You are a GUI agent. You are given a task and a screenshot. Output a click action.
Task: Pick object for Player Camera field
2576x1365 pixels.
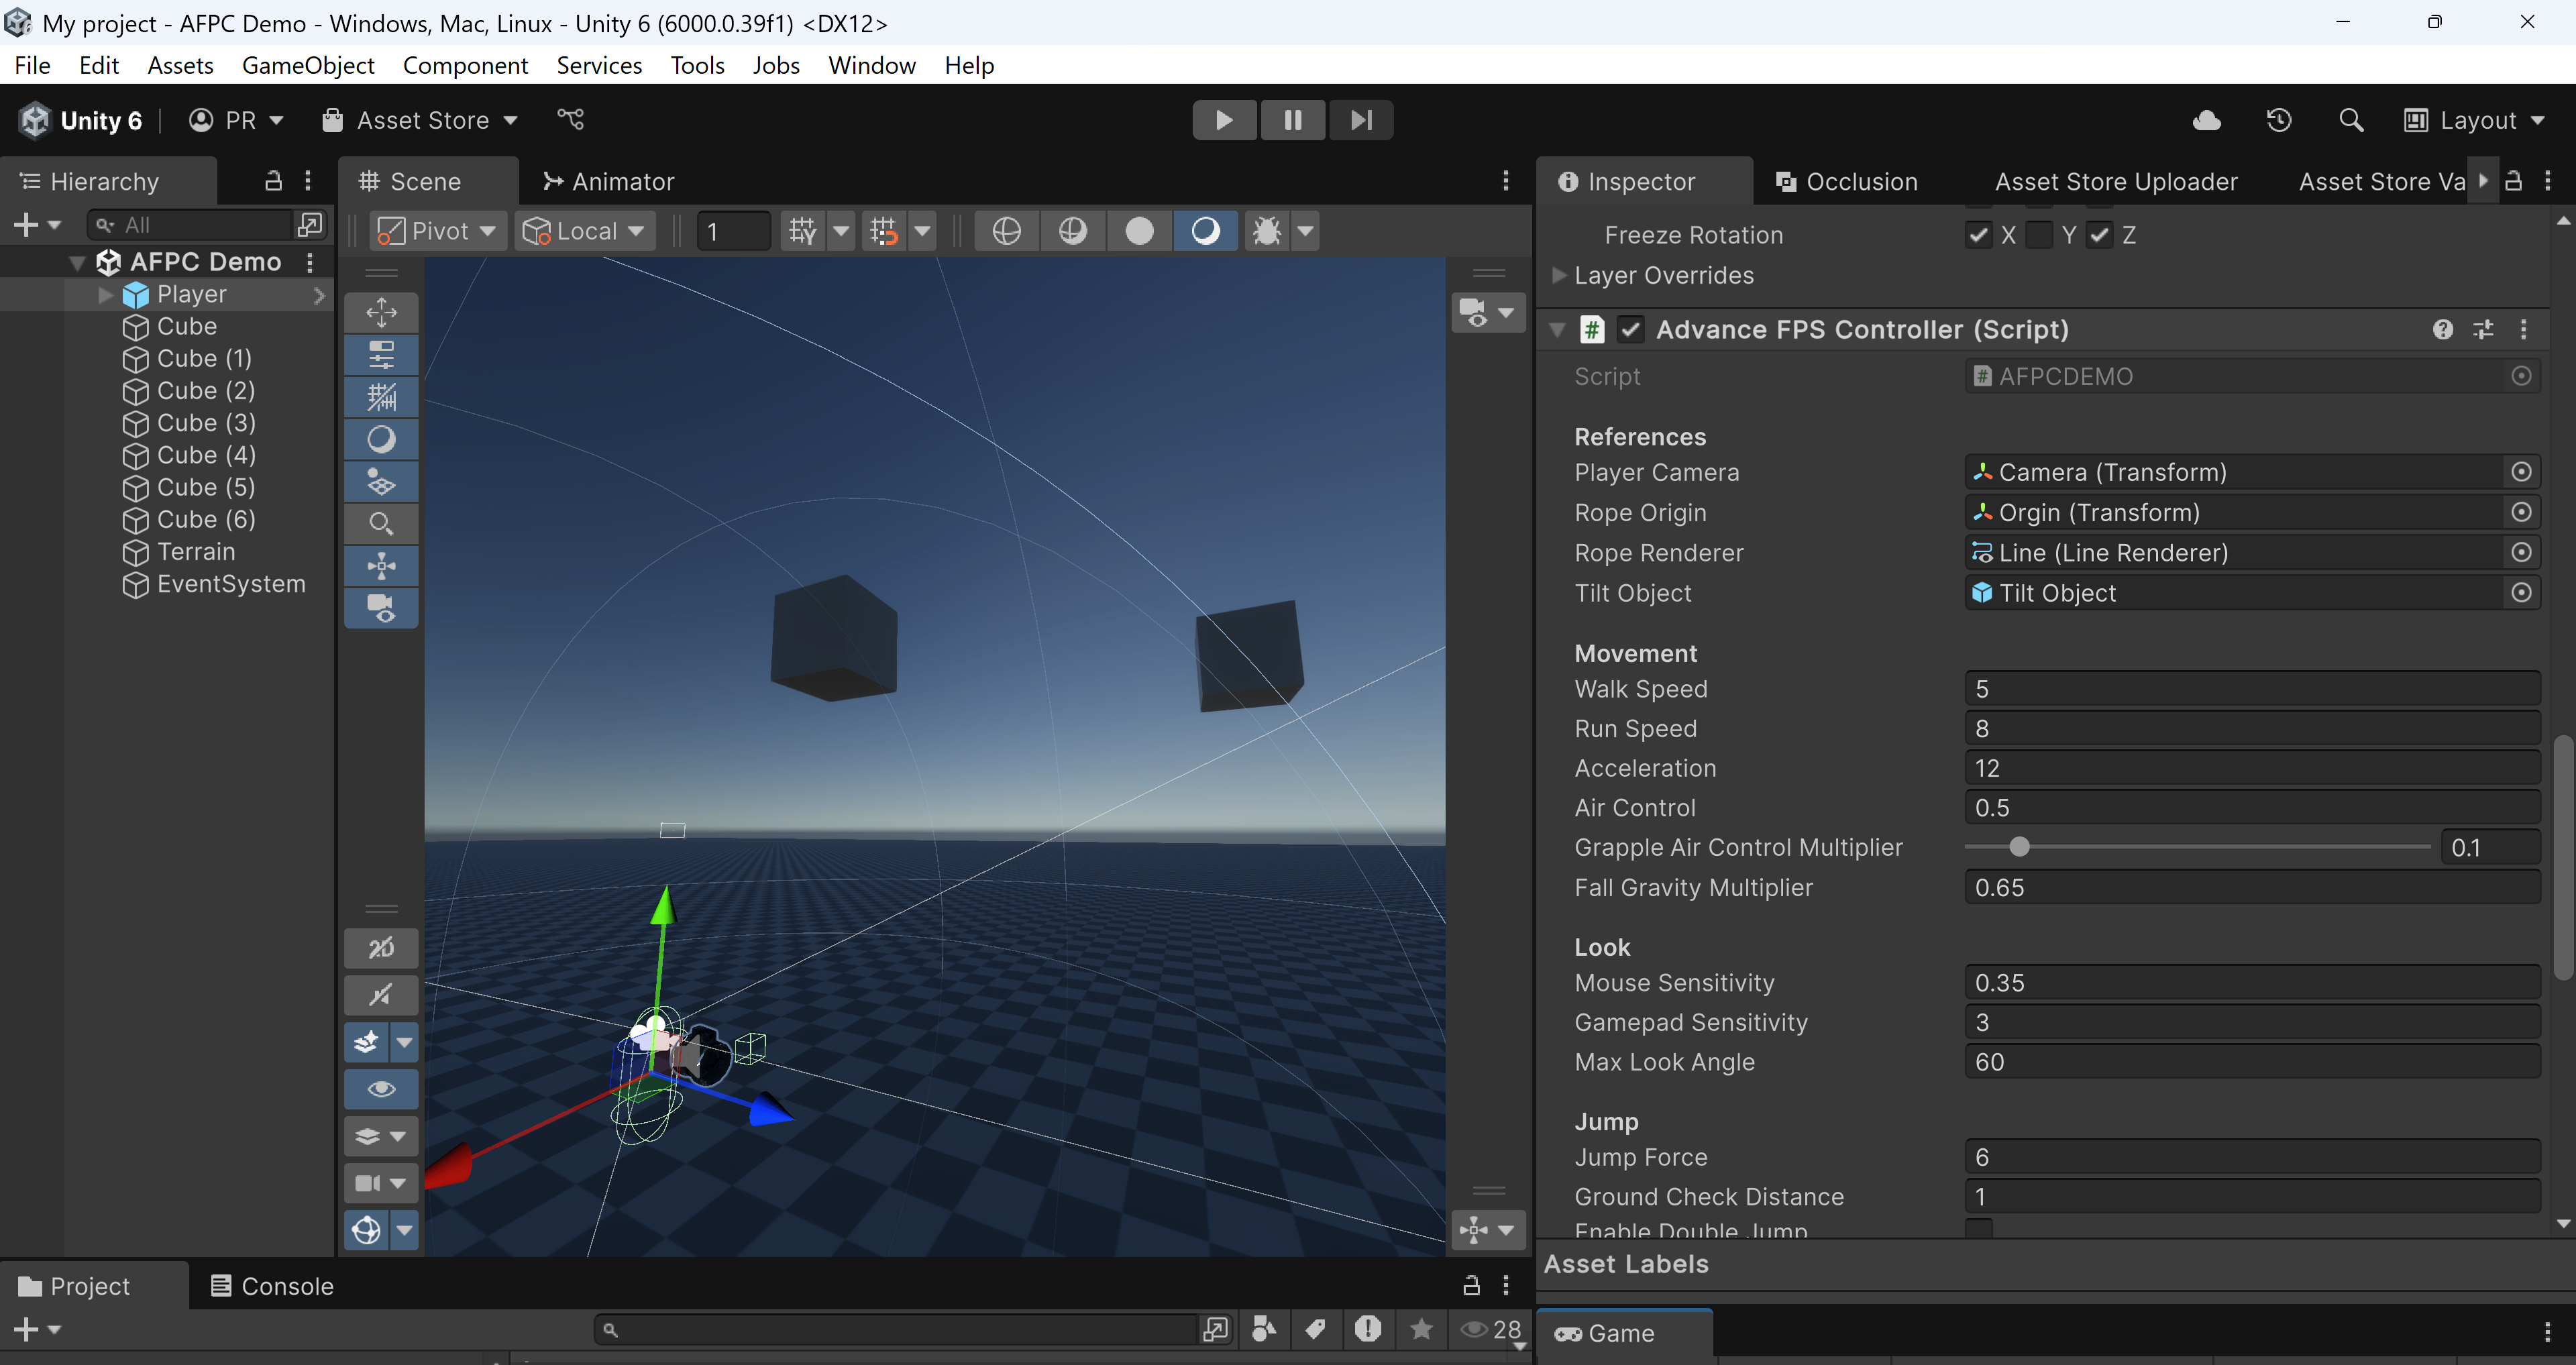[2521, 472]
